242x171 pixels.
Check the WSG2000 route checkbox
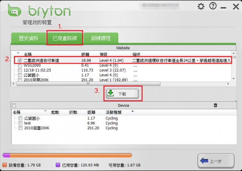(20, 65)
